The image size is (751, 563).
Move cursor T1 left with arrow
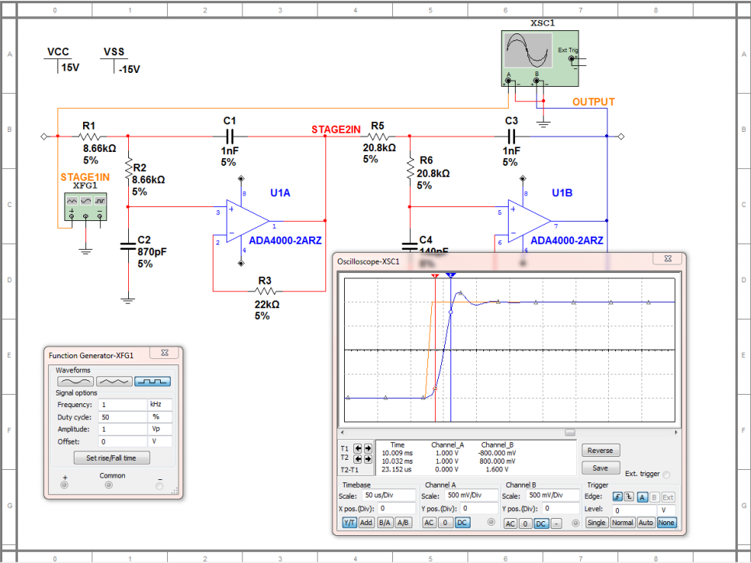point(358,448)
